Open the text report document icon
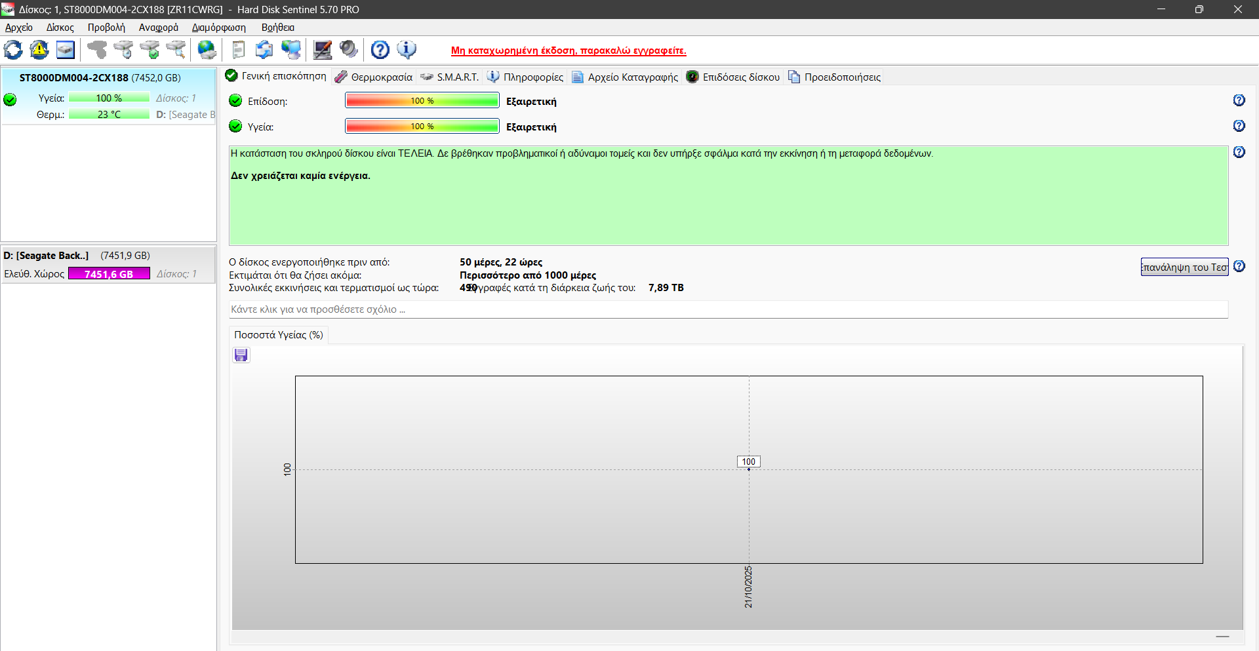This screenshot has height=651, width=1259. (238, 50)
